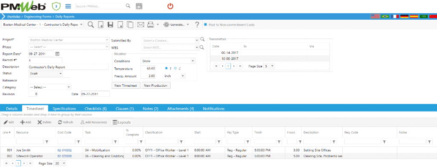Switch to the Notes (2) tab
437x167 pixels.
click(151, 108)
